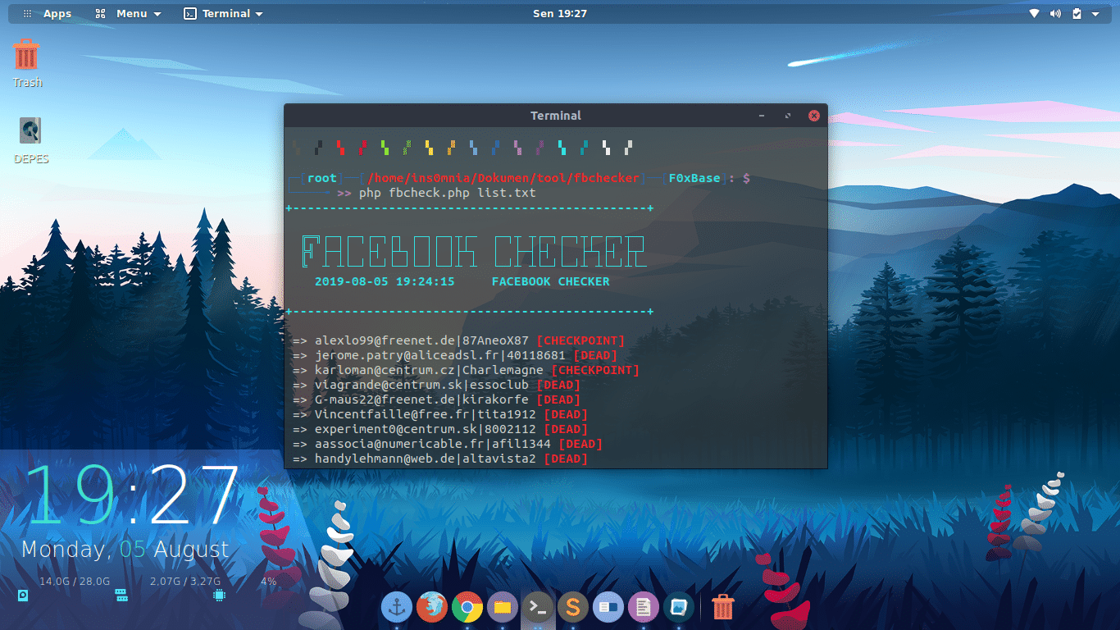
Task: Click the Terminal window title bar
Action: click(555, 116)
